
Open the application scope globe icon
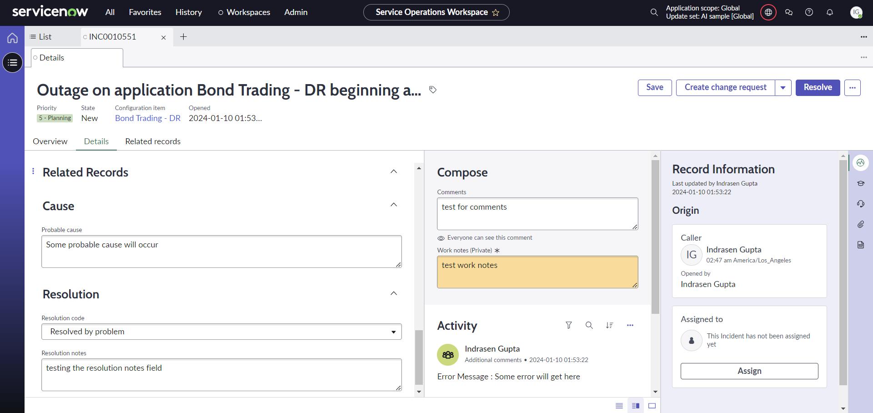(x=768, y=12)
